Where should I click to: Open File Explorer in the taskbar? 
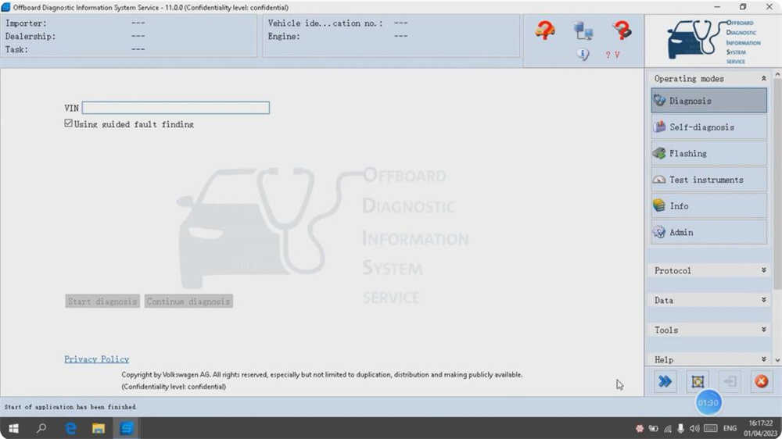click(x=99, y=428)
